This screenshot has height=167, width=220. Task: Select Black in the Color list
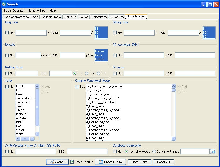tap(25, 86)
